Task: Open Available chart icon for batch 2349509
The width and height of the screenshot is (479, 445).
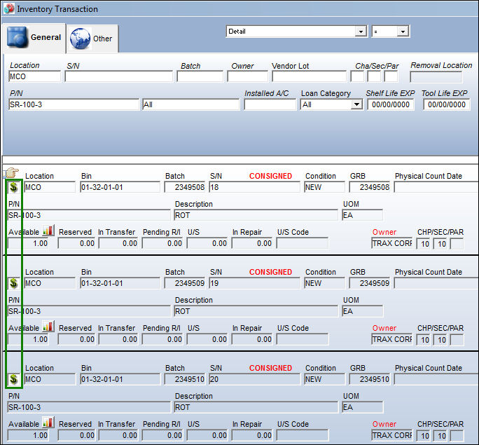Action: click(x=48, y=327)
